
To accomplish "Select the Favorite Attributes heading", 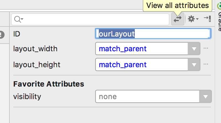I will point(49,84).
